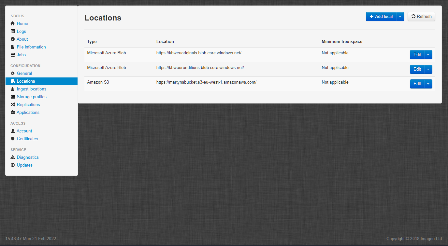Click the Amazon S3 type cell
The width and height of the screenshot is (448, 246).
[98, 82]
